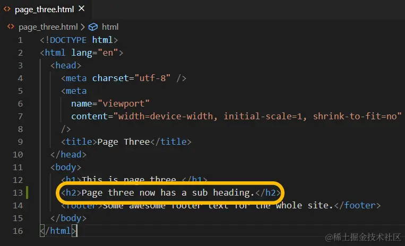
Task: Click line number 16 in gutter
Action: coord(18,231)
